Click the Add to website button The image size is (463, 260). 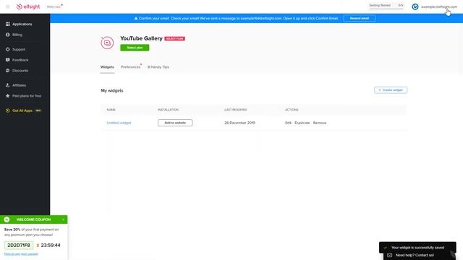(x=175, y=123)
